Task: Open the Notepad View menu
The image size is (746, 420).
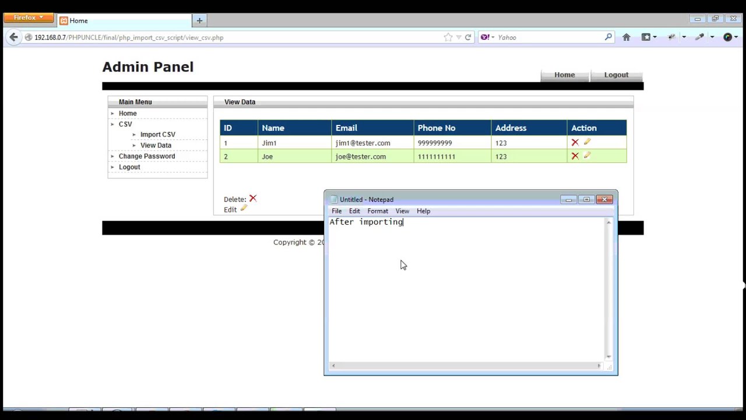Action: (402, 211)
